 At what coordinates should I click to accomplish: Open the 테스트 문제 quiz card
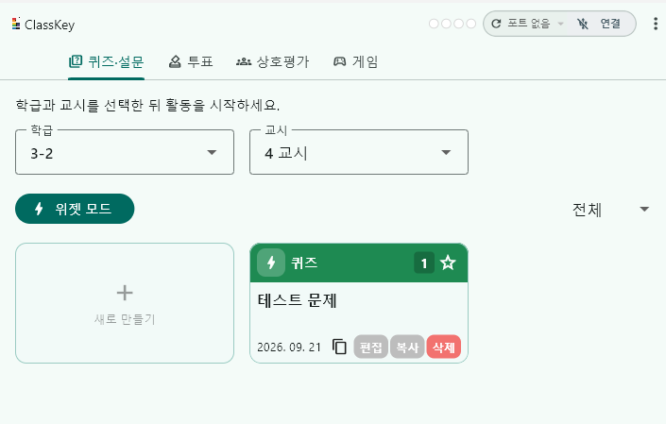tap(359, 303)
